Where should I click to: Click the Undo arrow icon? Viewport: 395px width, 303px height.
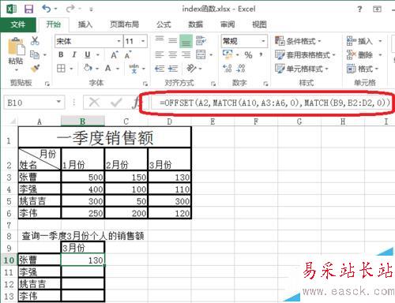(x=47, y=9)
